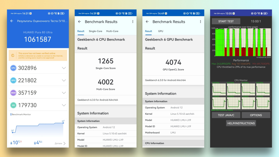
Task: Tap battery icon beside 4% reading
Action: [x=35, y=143]
